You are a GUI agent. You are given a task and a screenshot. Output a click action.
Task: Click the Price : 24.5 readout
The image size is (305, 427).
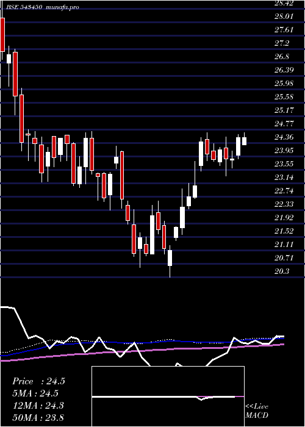[38, 381]
